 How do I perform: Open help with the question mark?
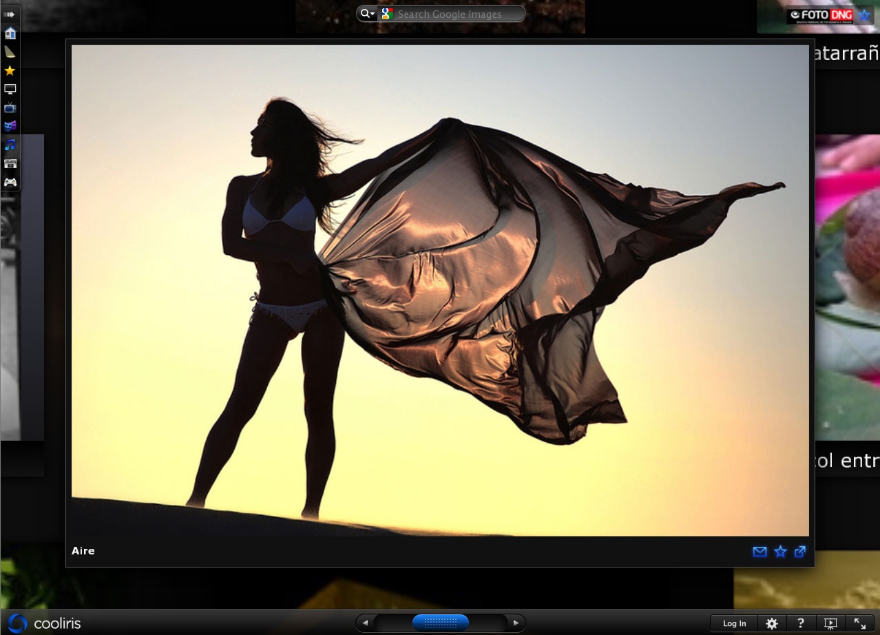tap(801, 623)
